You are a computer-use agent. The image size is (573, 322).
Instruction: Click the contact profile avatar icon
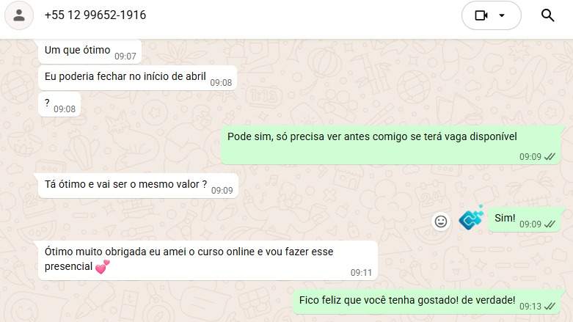point(19,15)
